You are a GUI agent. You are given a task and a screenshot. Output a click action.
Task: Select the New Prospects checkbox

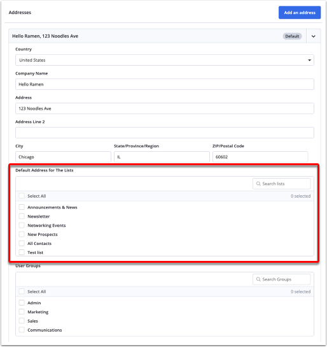(22, 234)
